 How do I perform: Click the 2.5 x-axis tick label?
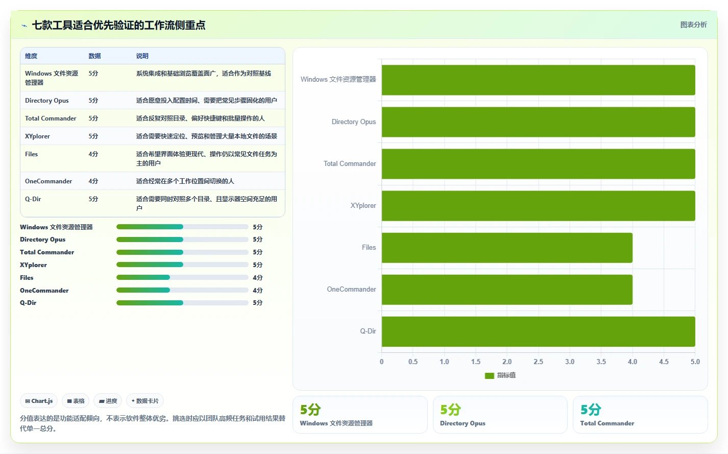click(538, 362)
